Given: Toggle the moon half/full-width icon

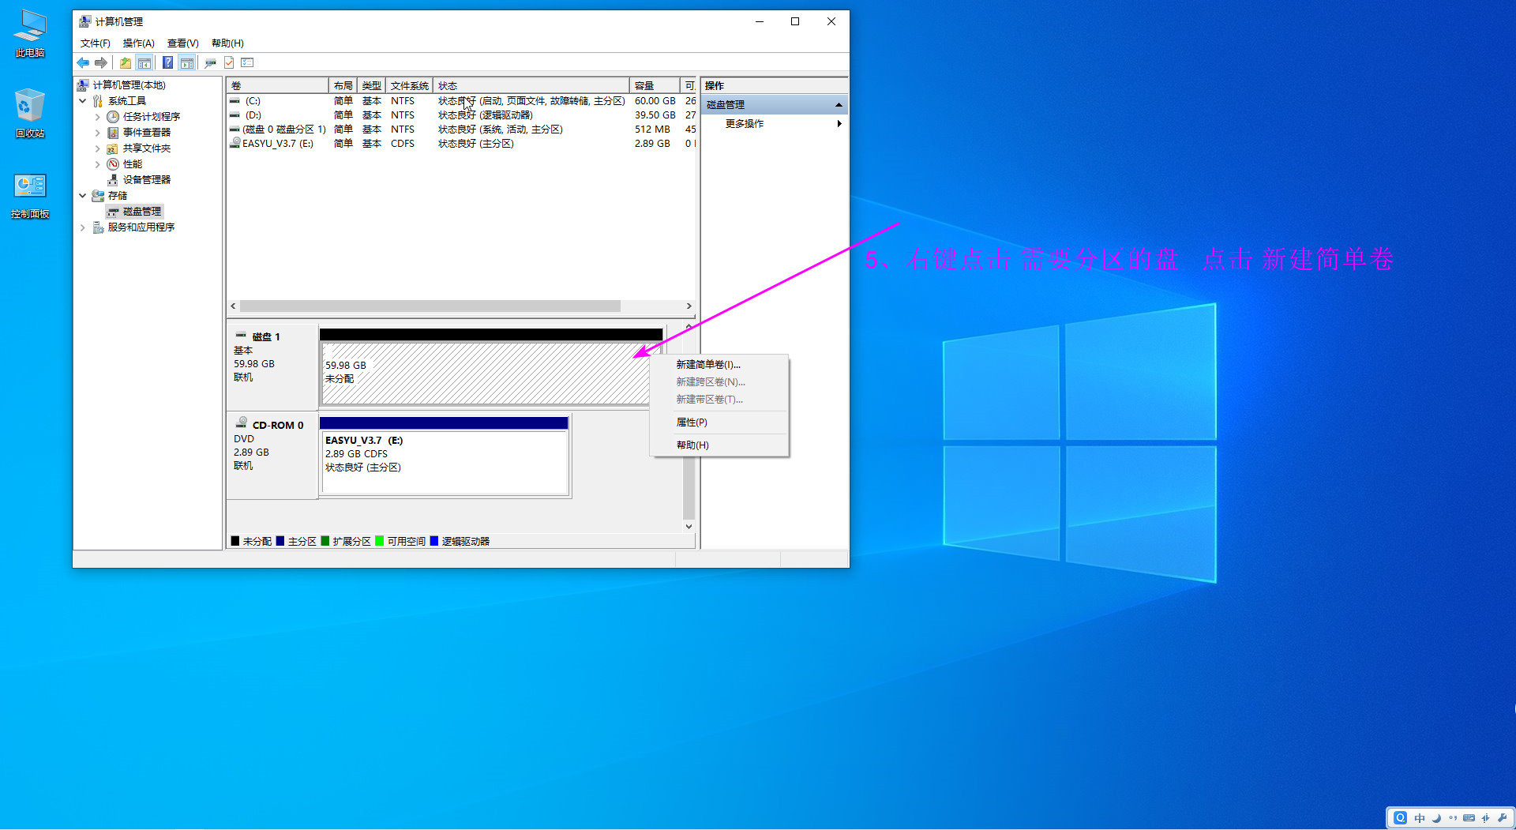Looking at the screenshot, I should pos(1436,818).
